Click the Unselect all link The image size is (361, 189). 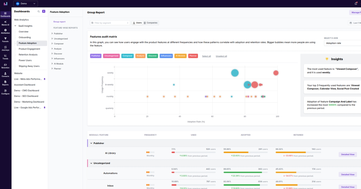[221, 56]
